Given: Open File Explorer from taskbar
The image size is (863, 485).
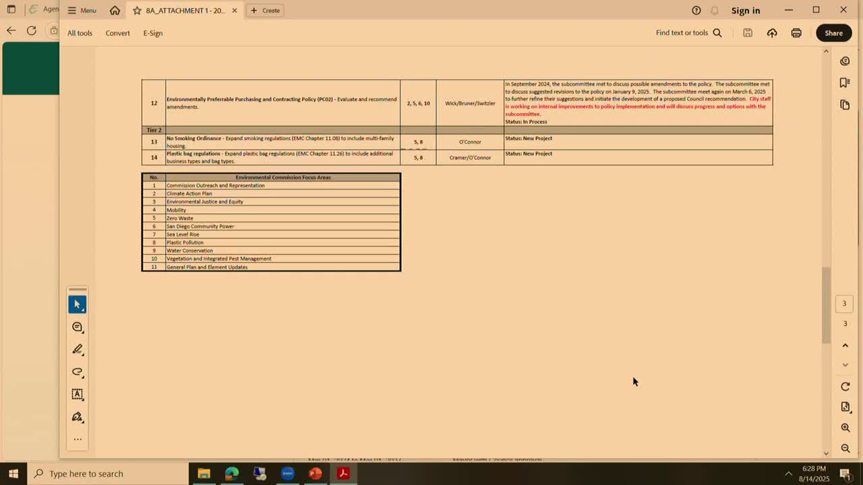Looking at the screenshot, I should pyautogui.click(x=204, y=474).
